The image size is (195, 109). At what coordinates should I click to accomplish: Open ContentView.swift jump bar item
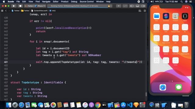pos(39,11)
